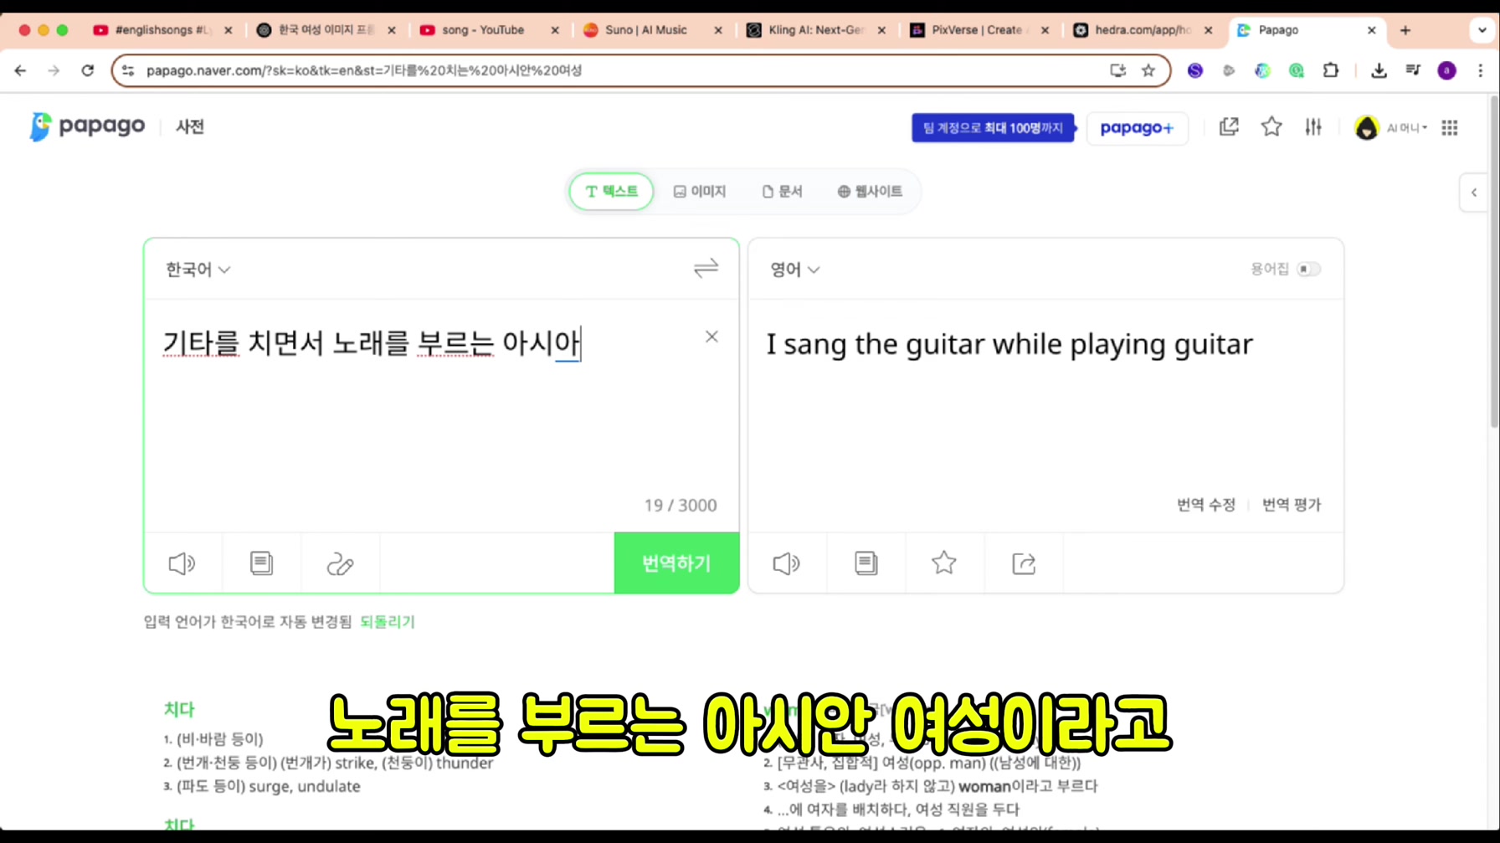The height and width of the screenshot is (843, 1500).
Task: Click the browser address bar URL
Action: (x=364, y=70)
